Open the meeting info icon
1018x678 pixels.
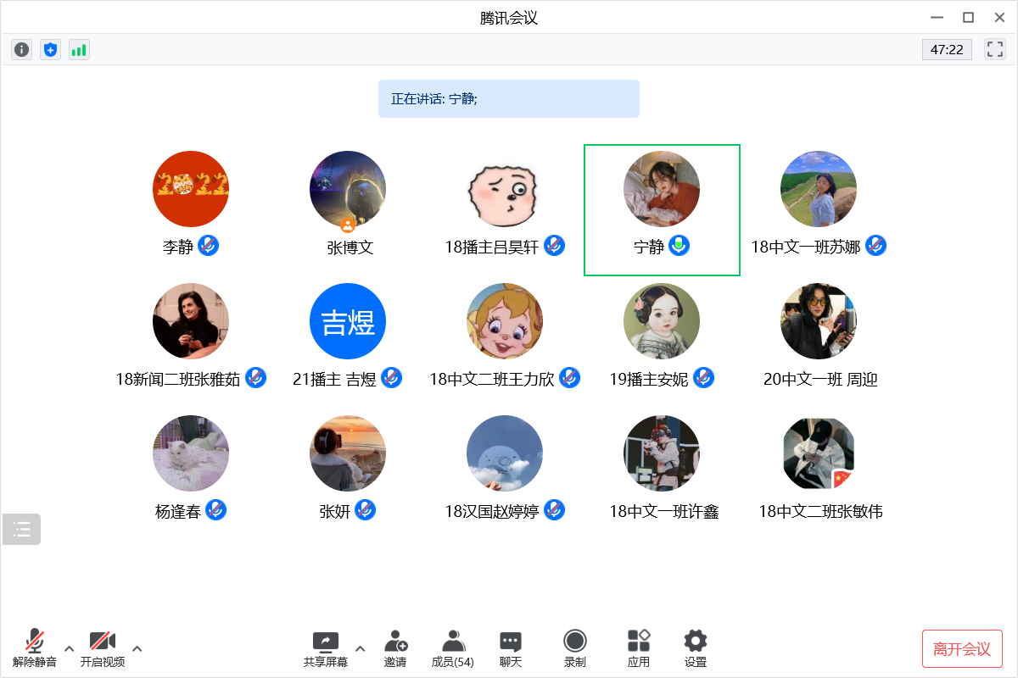click(21, 50)
